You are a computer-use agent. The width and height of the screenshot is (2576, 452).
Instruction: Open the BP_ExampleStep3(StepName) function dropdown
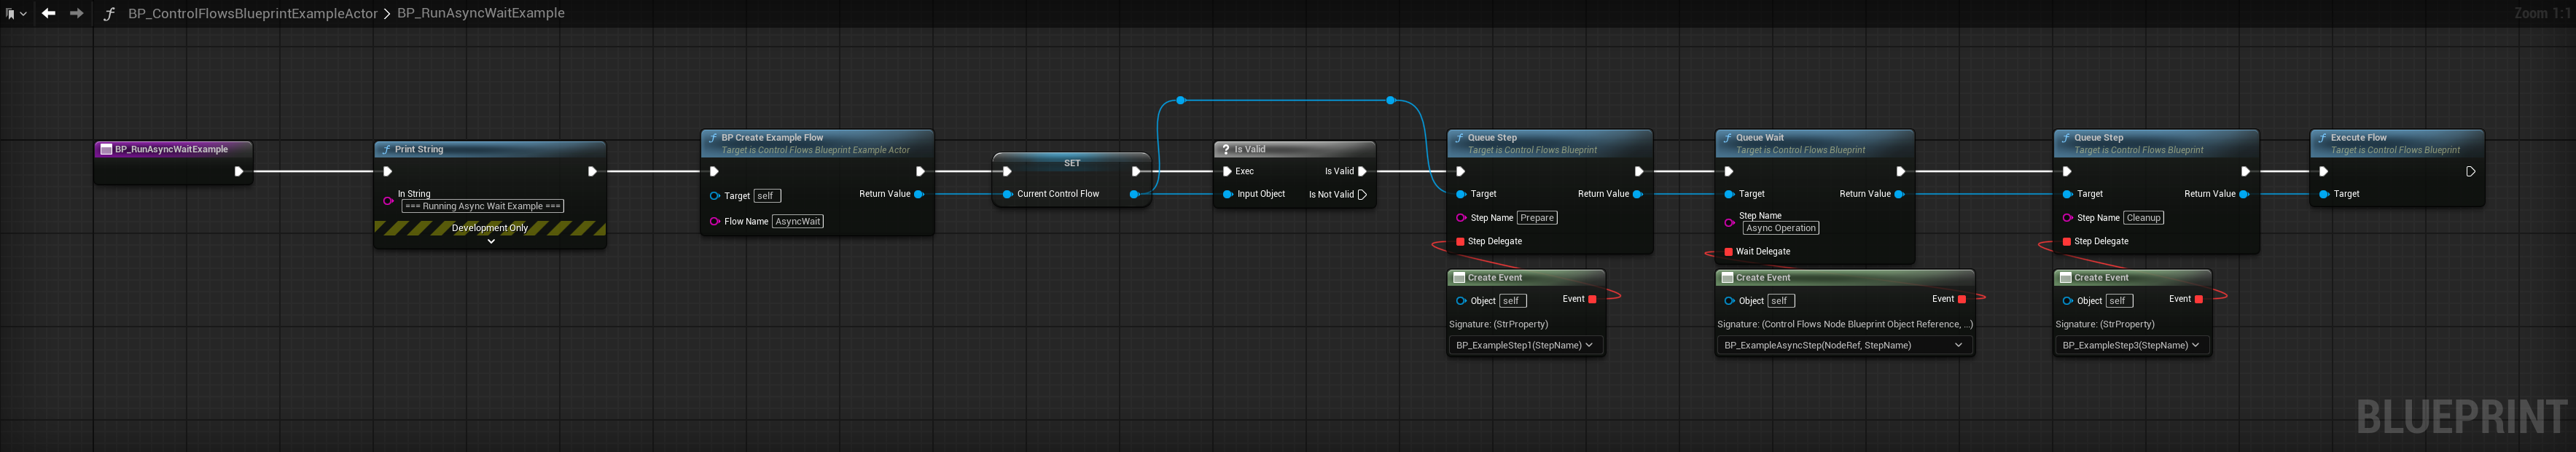(x=2131, y=345)
